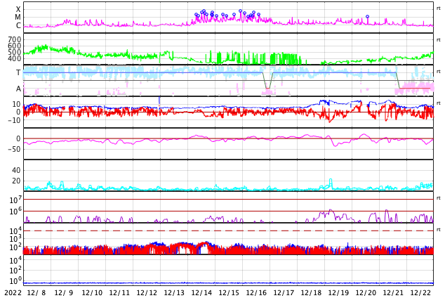The height and width of the screenshot is (298, 445).
Task: Click the "12/13" date label
Action: (174, 292)
